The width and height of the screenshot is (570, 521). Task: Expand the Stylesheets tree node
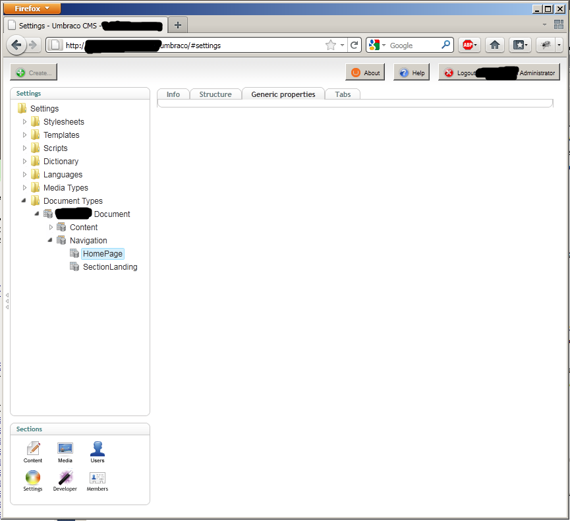(24, 121)
